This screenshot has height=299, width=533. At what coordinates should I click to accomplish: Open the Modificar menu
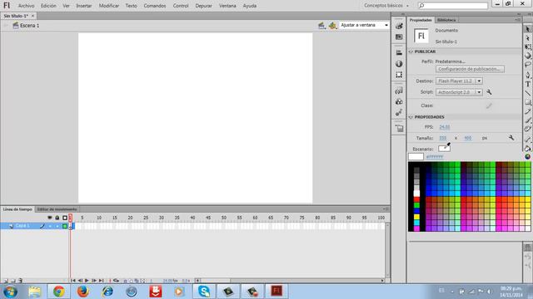pyautogui.click(x=109, y=6)
